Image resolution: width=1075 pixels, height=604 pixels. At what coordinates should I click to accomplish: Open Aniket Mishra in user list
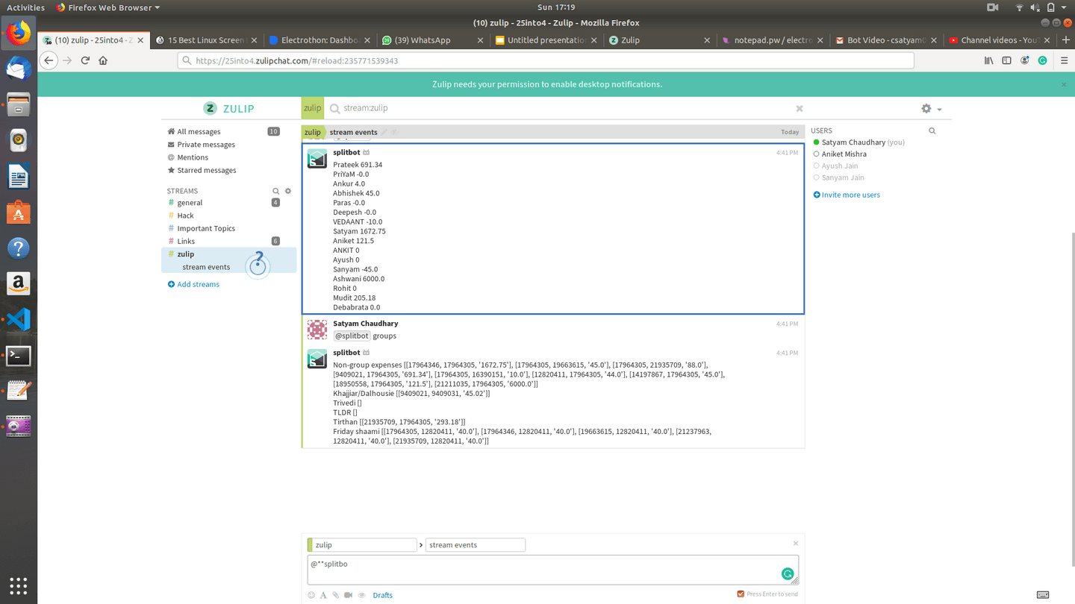pos(844,154)
